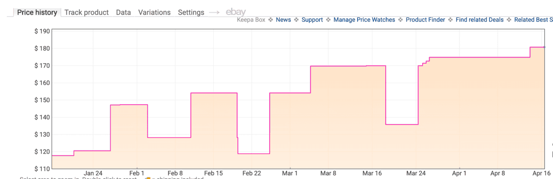Follow the Find related Deals link
The image size is (553, 179).
click(x=480, y=20)
